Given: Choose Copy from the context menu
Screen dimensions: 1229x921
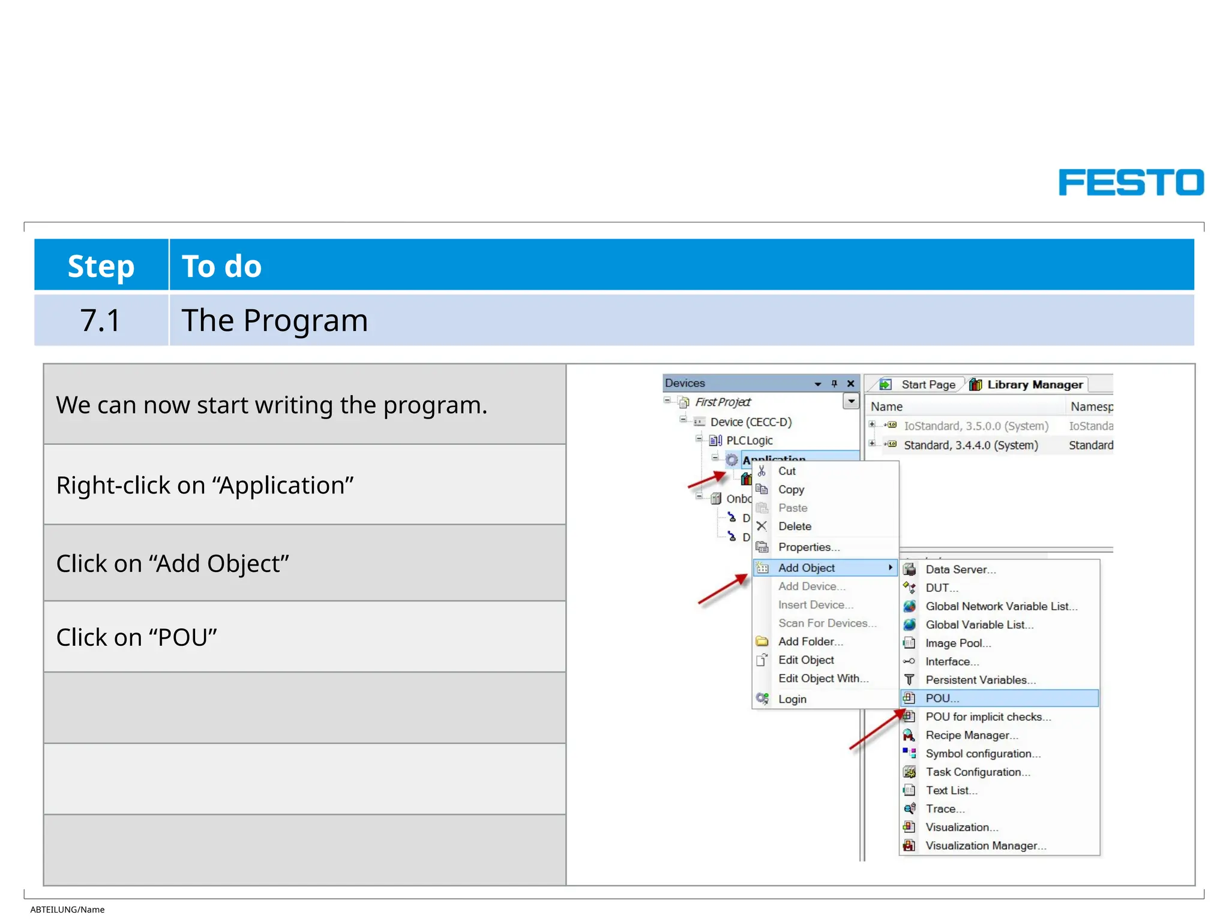Looking at the screenshot, I should tap(826, 489).
